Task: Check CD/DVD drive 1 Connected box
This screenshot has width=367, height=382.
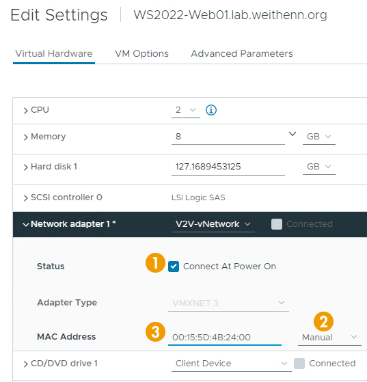Action: pos(299,364)
